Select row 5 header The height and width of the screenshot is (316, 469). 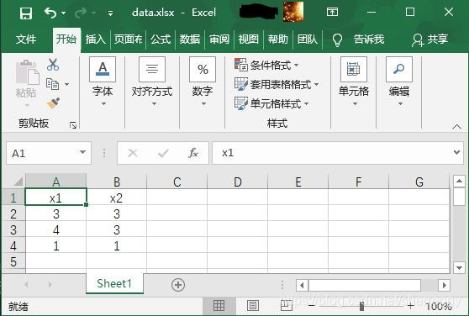pyautogui.click(x=13, y=261)
